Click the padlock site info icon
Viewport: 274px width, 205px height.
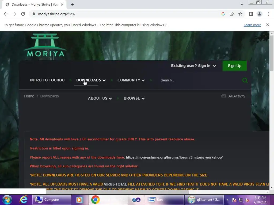tap(34, 14)
